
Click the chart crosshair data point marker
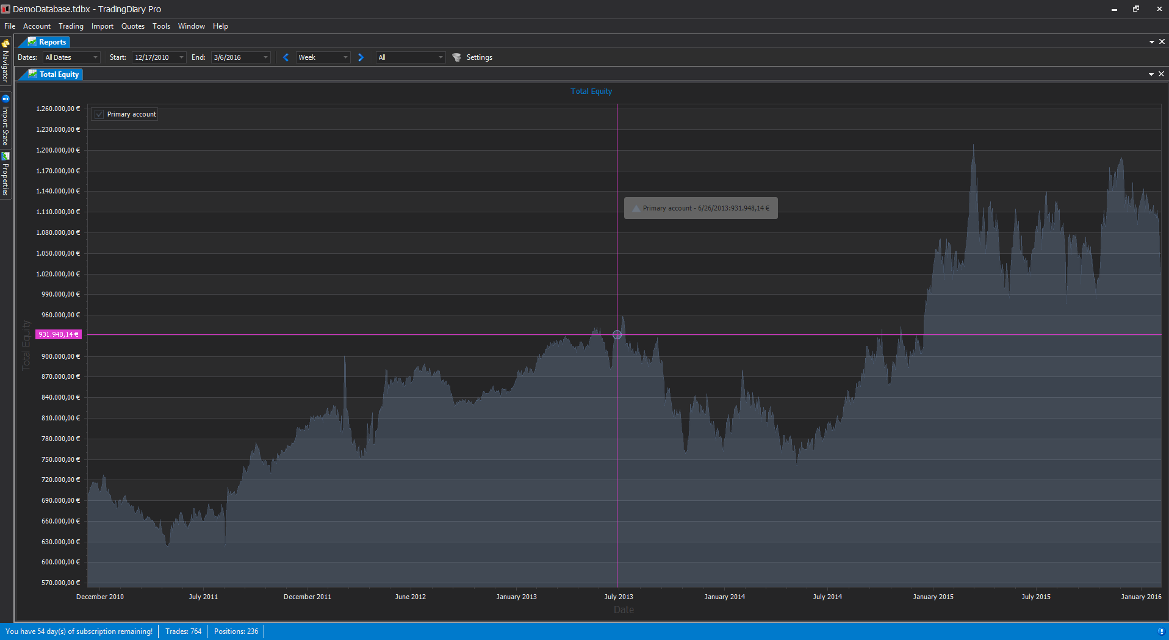[x=617, y=335]
